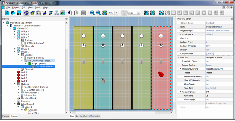
Task: Toggle the Allow Toggle value under Occupancy Event
Action: coord(208,84)
